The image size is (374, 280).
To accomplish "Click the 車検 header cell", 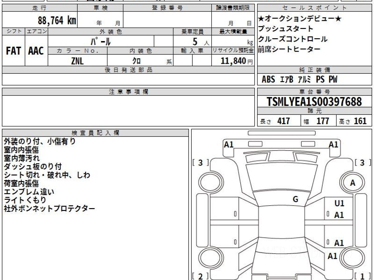I will (x=100, y=8).
